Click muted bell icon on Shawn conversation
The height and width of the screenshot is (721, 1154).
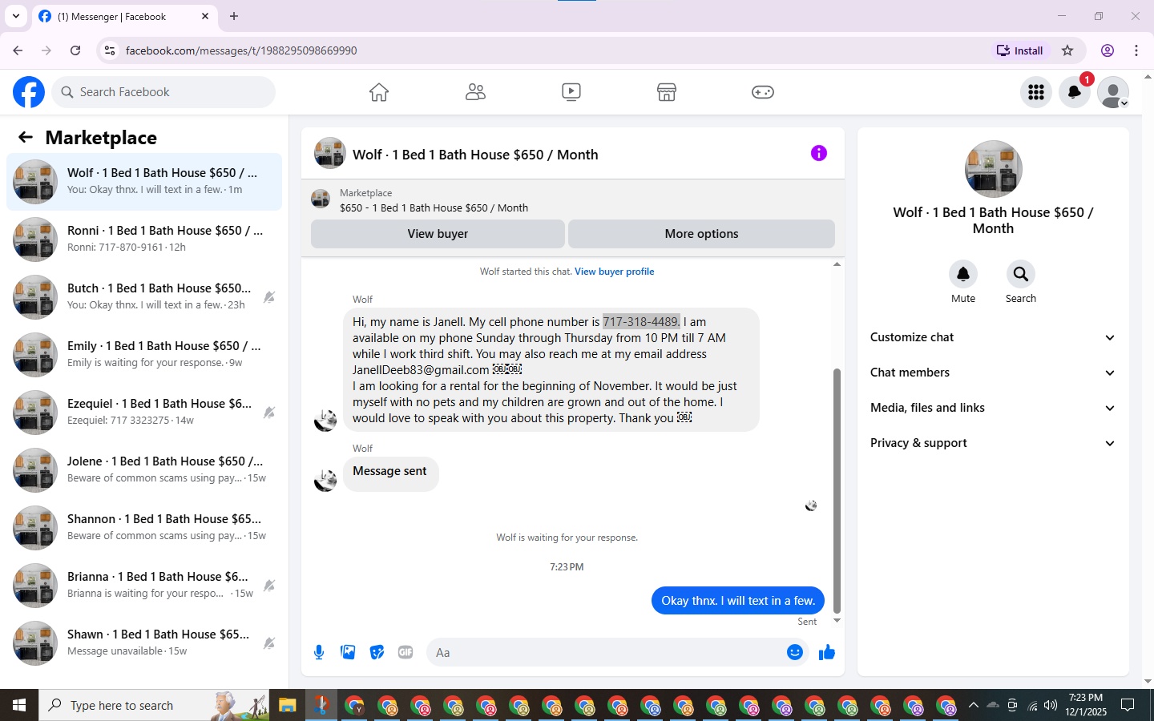(269, 643)
